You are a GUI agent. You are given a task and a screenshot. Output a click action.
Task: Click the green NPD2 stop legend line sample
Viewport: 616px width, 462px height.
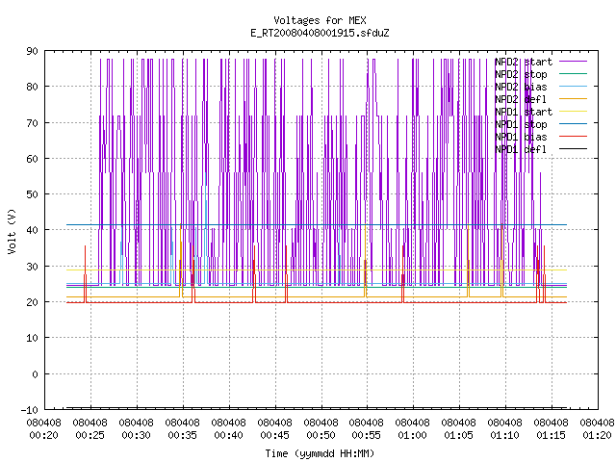(x=573, y=73)
